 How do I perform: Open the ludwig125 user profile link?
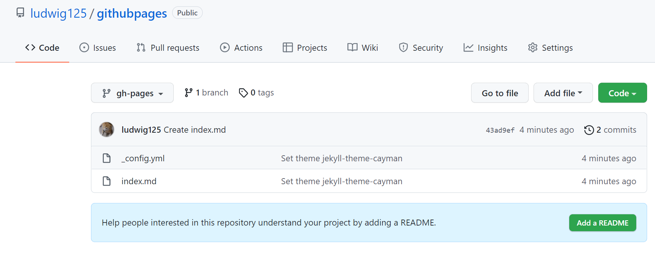(59, 14)
